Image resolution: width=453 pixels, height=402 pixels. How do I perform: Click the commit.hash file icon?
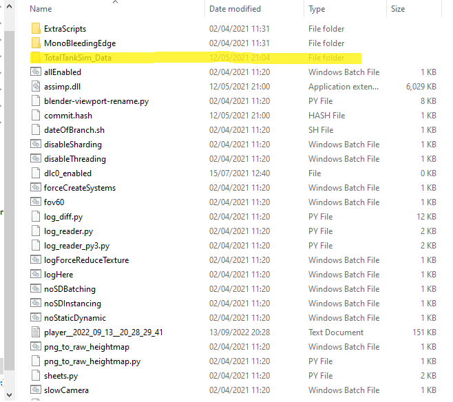(36, 116)
